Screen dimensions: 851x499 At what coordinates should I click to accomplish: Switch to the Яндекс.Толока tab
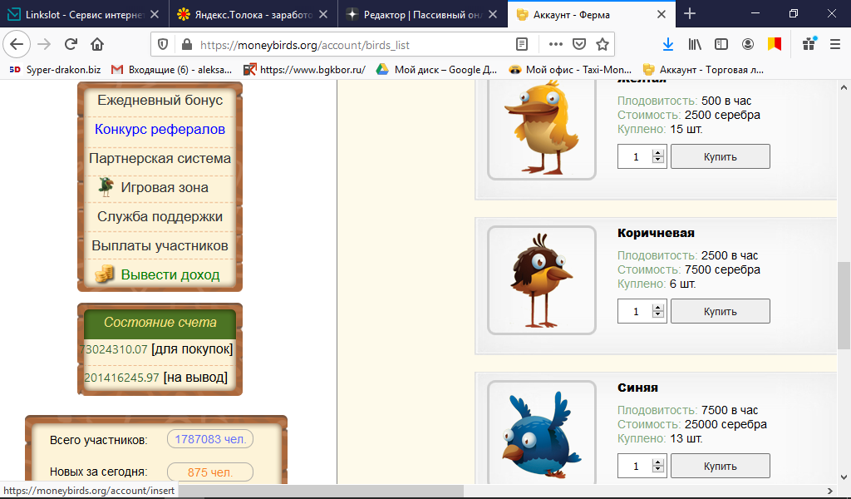253,15
